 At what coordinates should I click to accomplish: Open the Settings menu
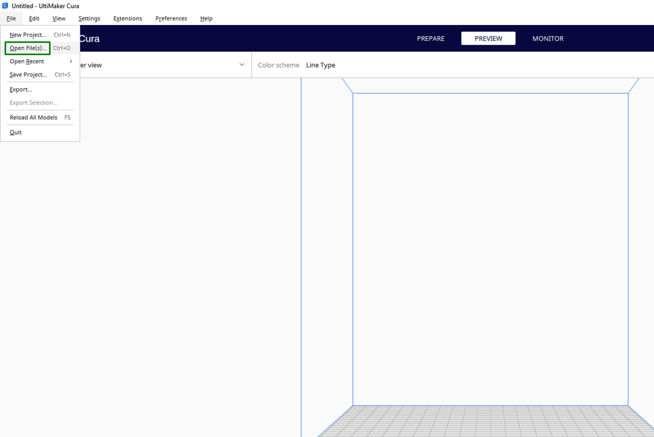coord(88,18)
